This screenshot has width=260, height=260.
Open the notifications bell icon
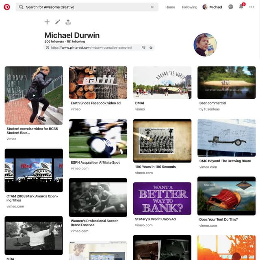point(241,6)
